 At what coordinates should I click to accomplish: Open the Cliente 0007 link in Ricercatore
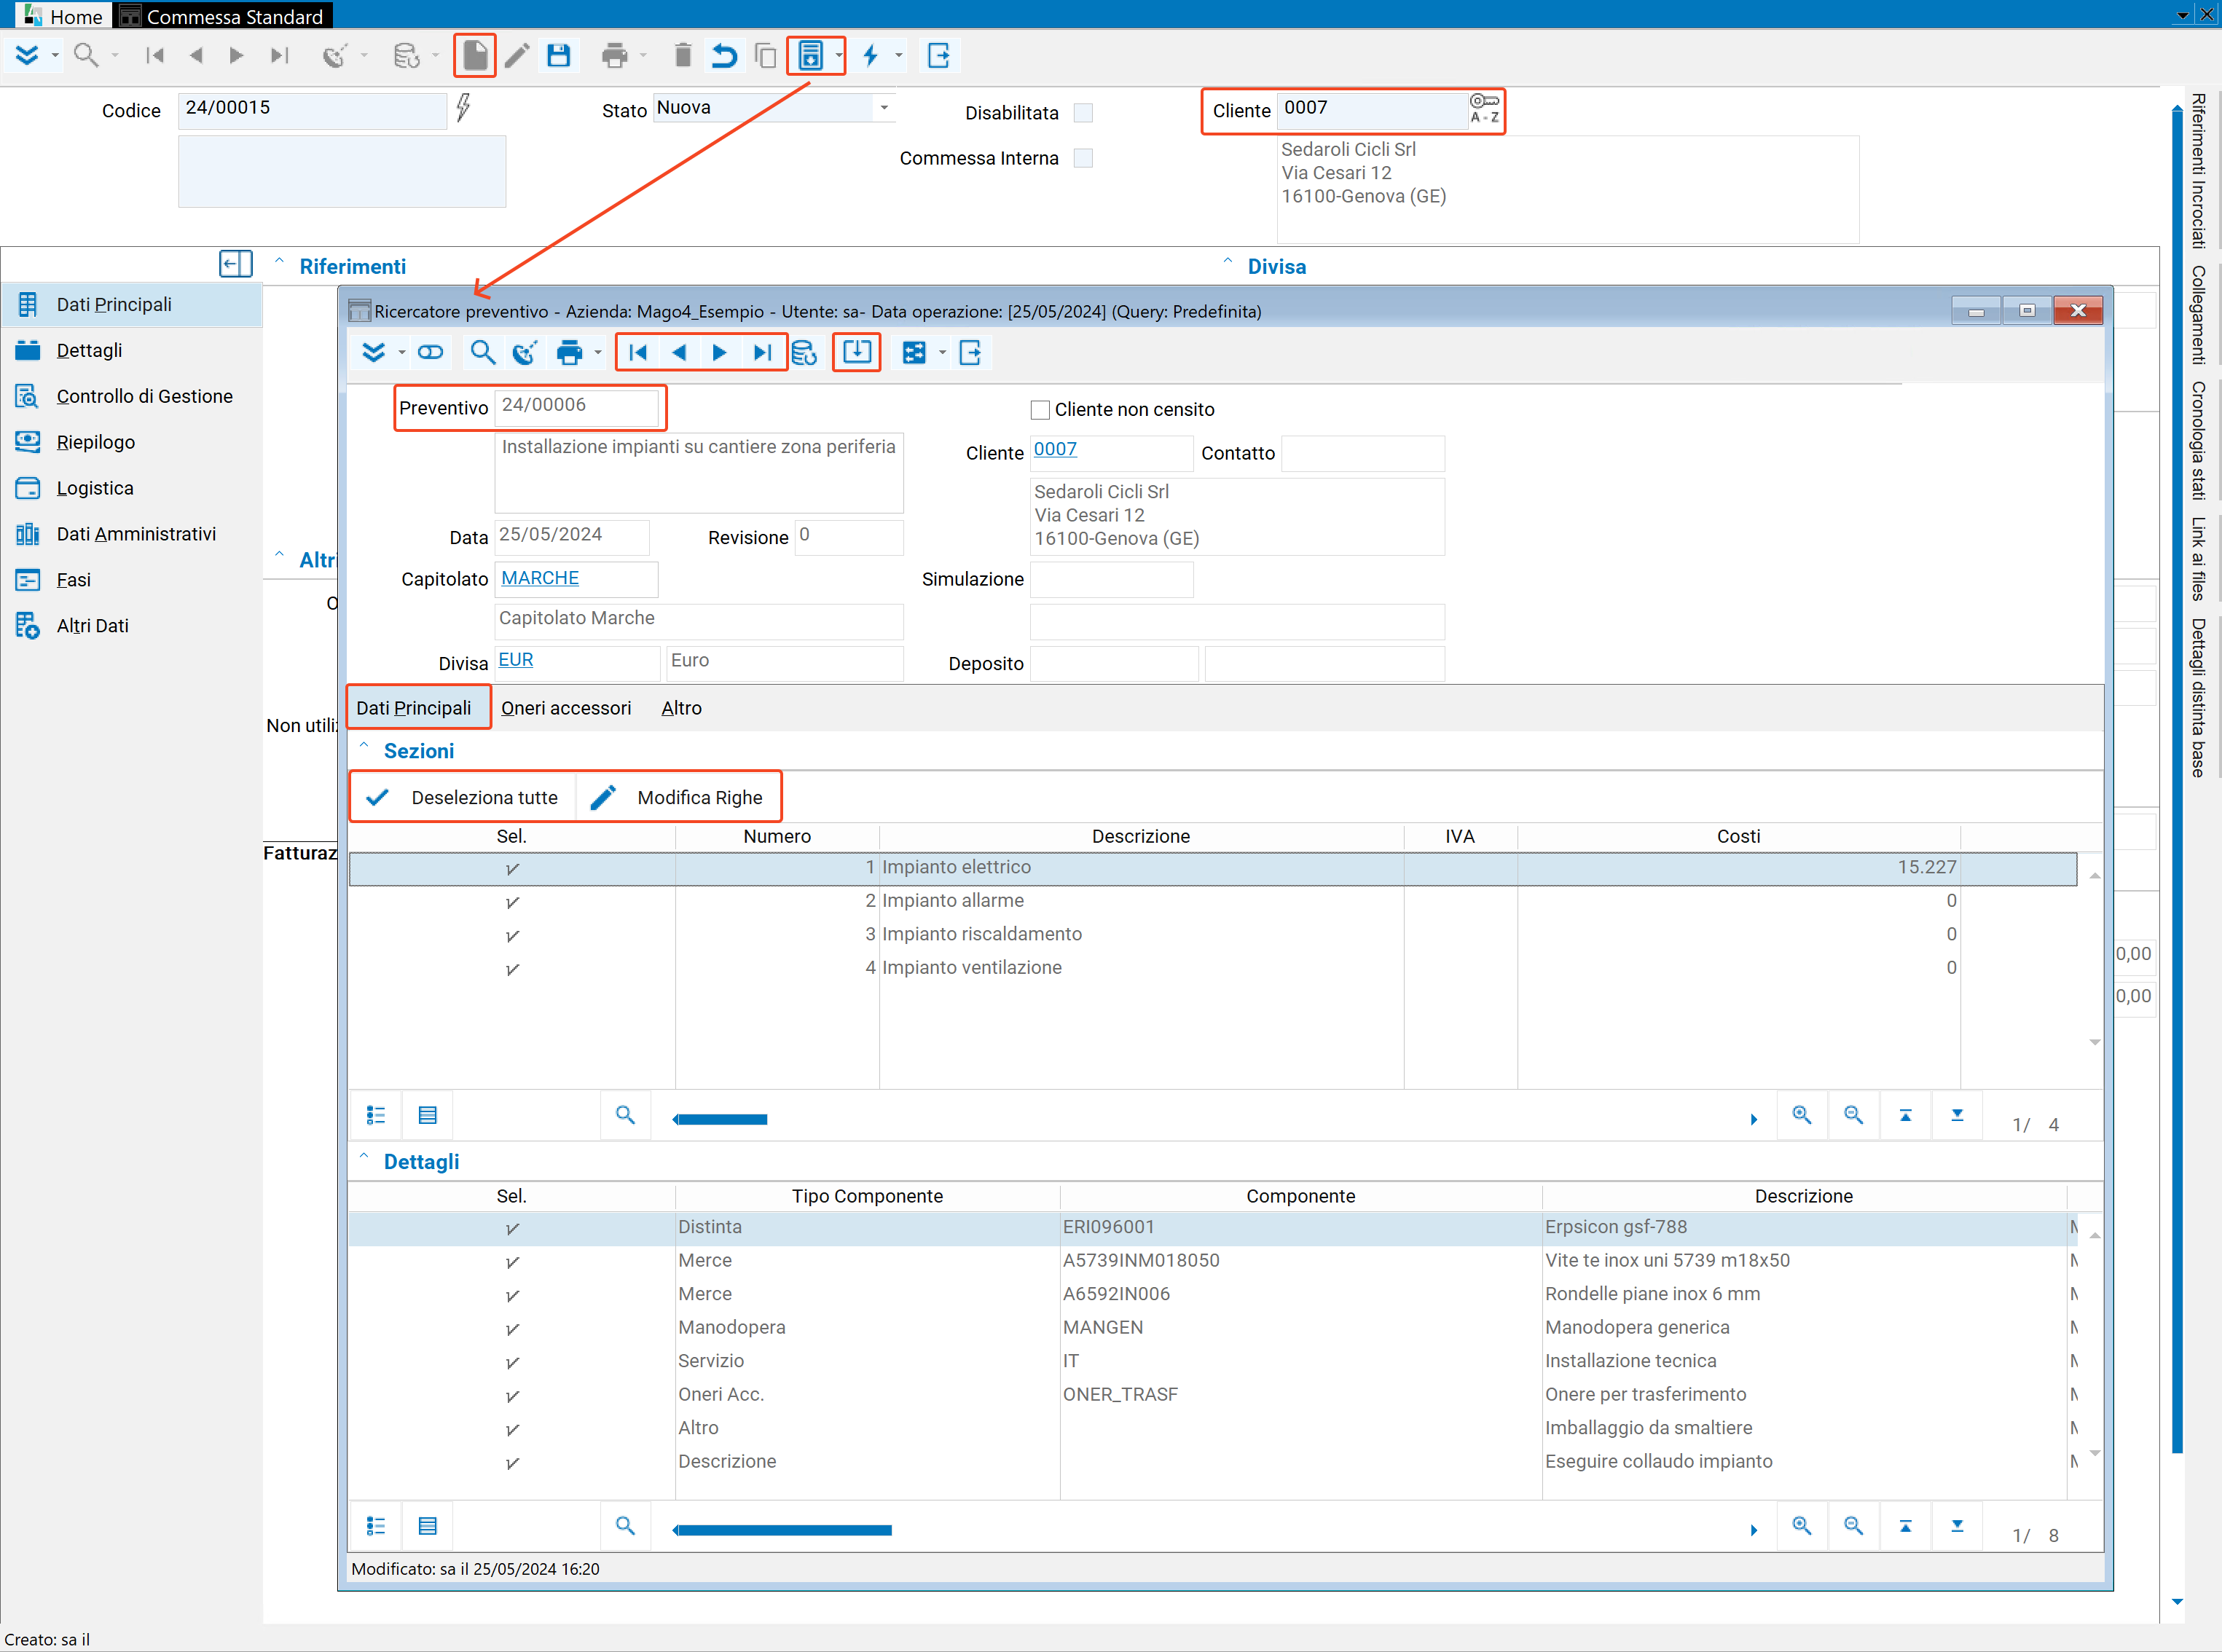[x=1055, y=449]
